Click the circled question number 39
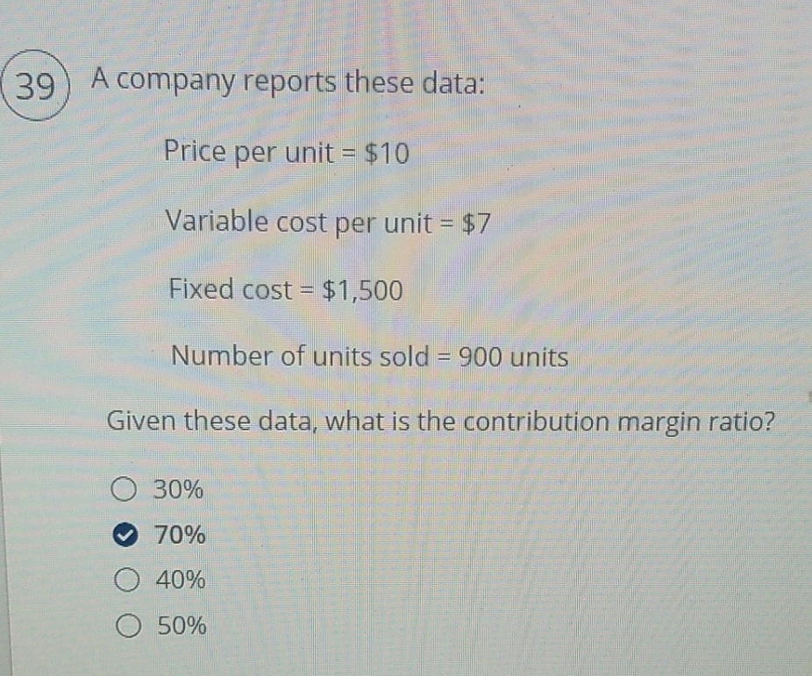This screenshot has height=676, width=812. point(37,85)
